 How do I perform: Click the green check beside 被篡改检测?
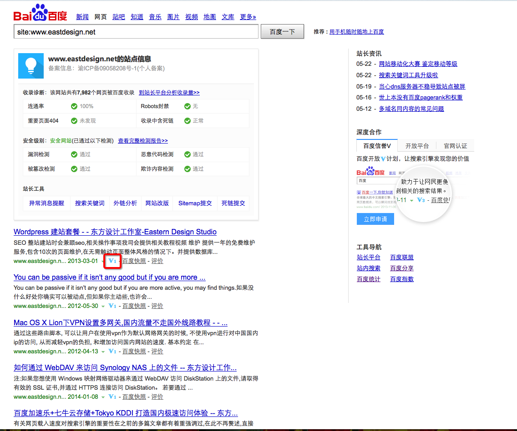tap(74, 169)
